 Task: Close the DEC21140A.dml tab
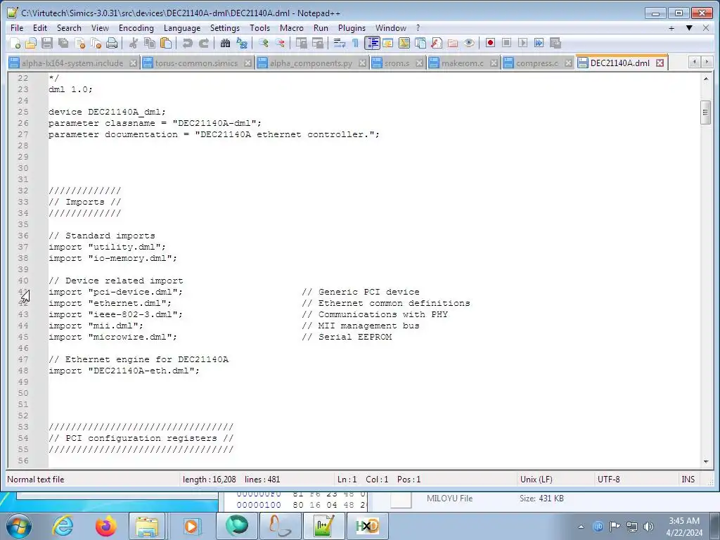click(660, 63)
